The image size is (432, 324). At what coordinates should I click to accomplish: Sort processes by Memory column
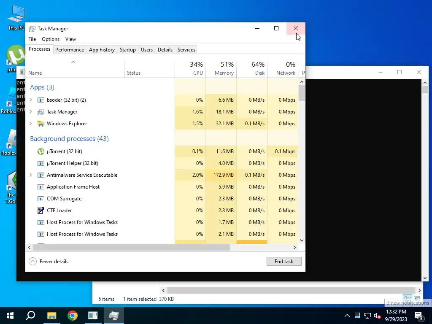(221, 69)
